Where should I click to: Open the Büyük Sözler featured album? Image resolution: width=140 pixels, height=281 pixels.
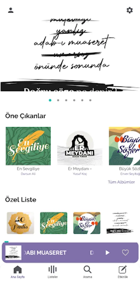point(124,146)
